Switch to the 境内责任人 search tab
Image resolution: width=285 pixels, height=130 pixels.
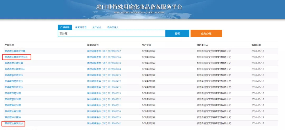[113, 27]
